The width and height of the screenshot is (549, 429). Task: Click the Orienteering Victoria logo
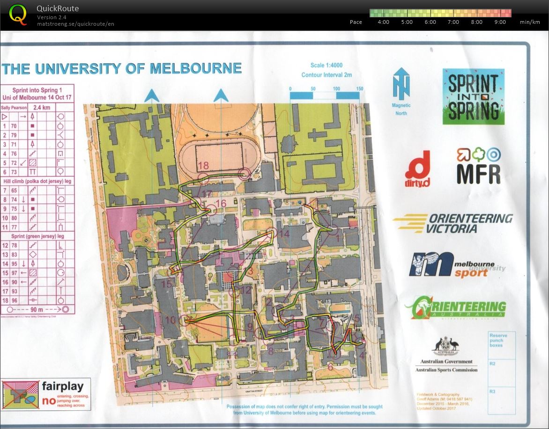click(453, 224)
